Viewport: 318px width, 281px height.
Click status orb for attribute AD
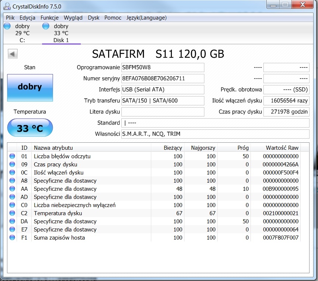tap(12, 197)
